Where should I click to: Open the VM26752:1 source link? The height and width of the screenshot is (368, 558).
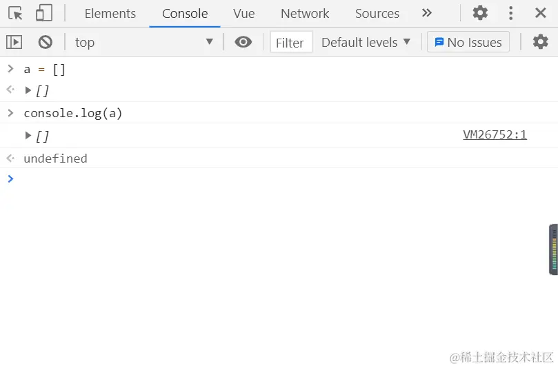[495, 135]
